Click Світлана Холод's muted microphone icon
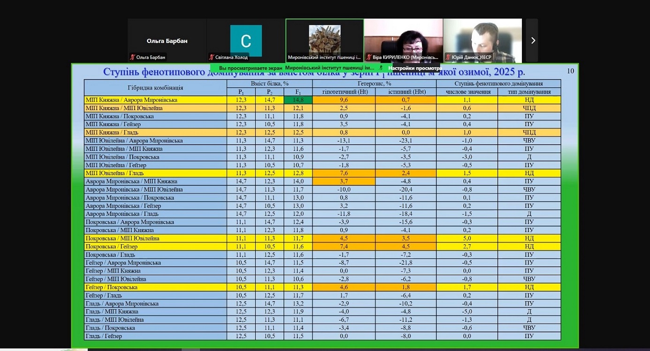Viewport: 650px width, 351px height. tap(212, 58)
